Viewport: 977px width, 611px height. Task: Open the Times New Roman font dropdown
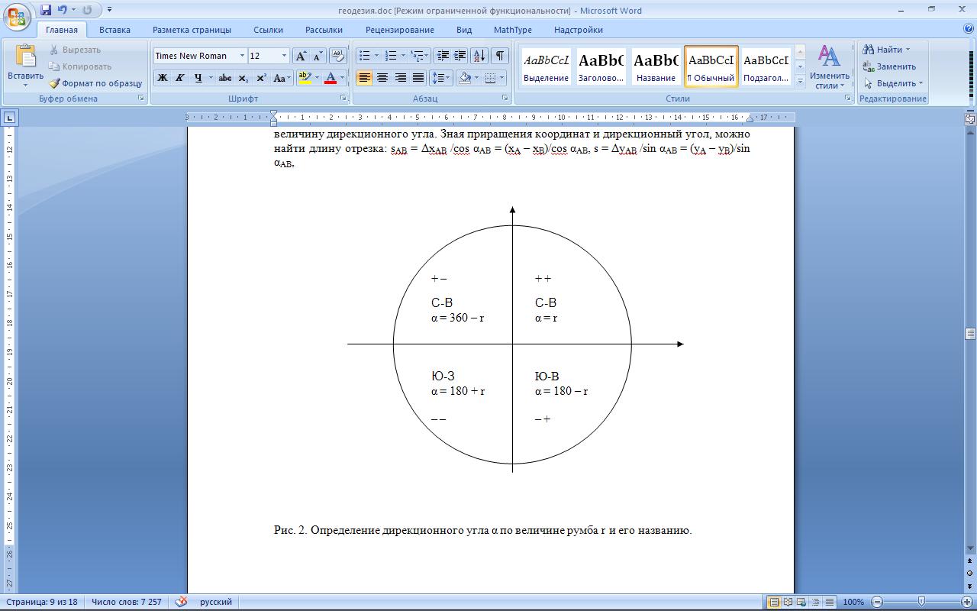tap(242, 56)
